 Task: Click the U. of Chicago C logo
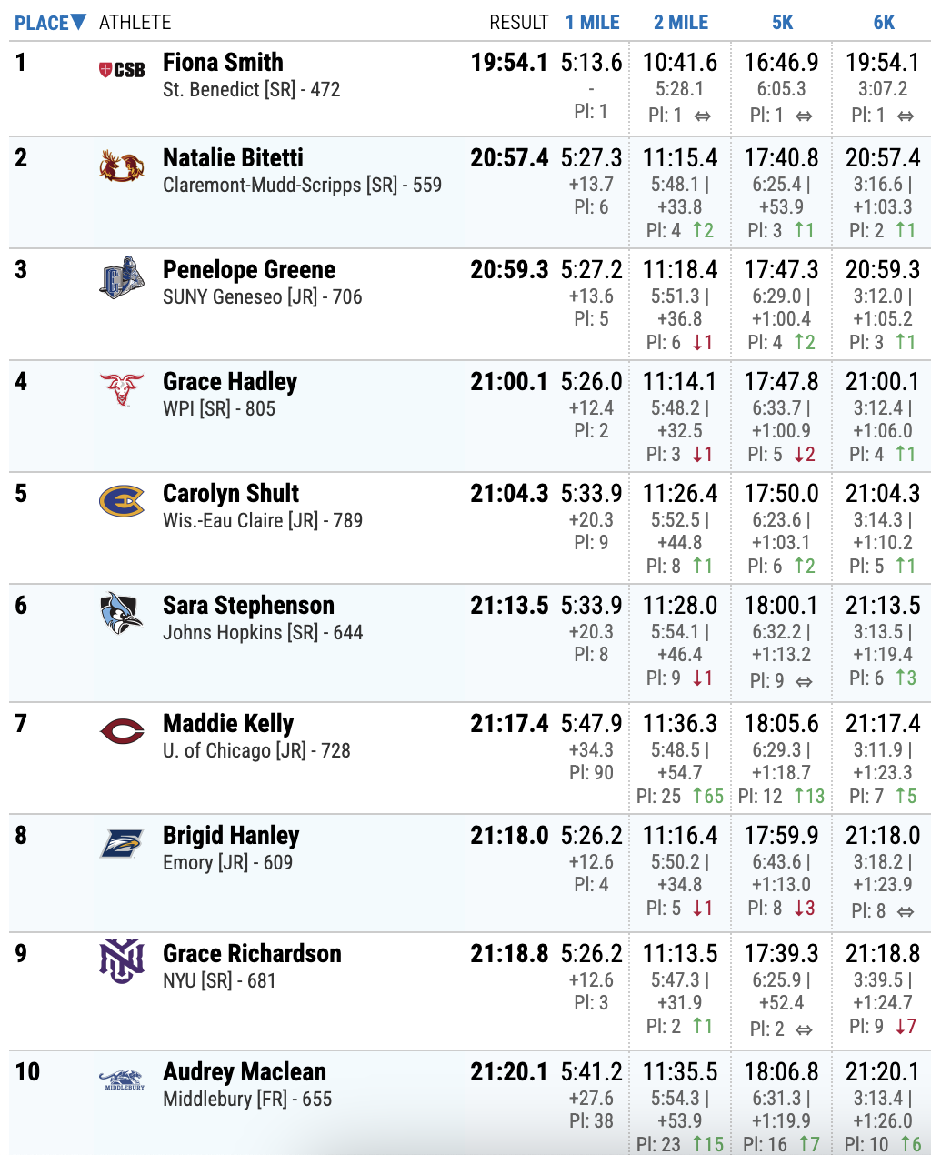[122, 731]
